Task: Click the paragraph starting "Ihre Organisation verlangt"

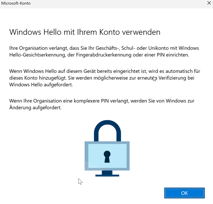Action: 104,51
